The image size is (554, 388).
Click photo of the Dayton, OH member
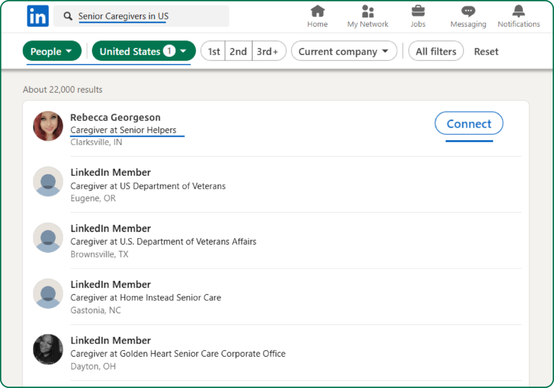[48, 350]
